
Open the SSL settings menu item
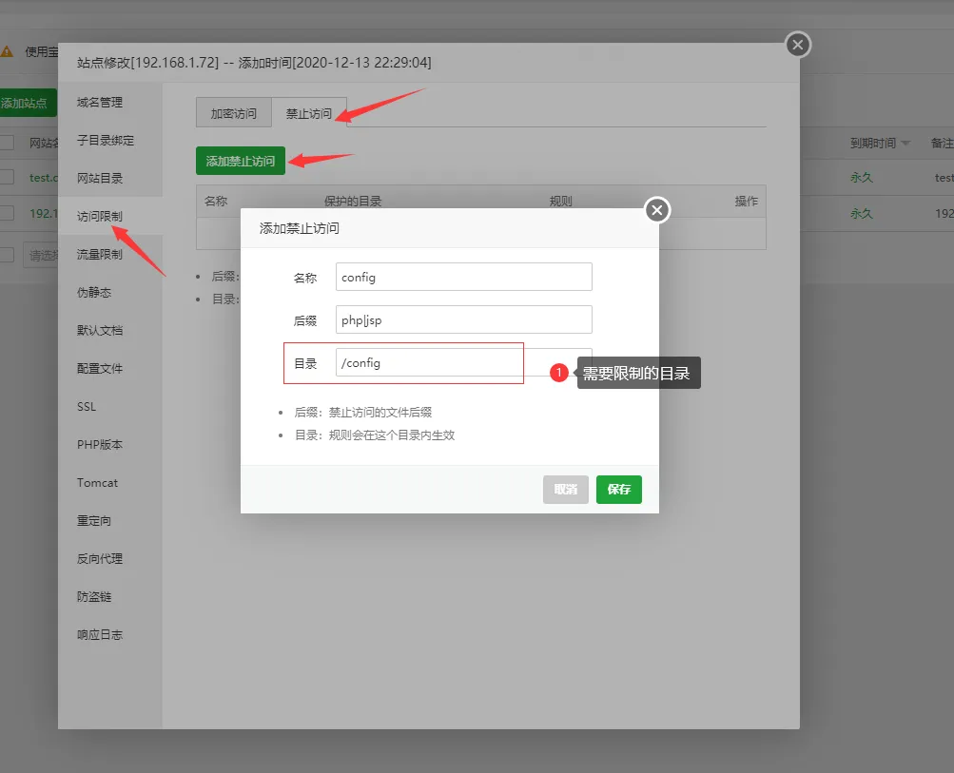click(87, 406)
